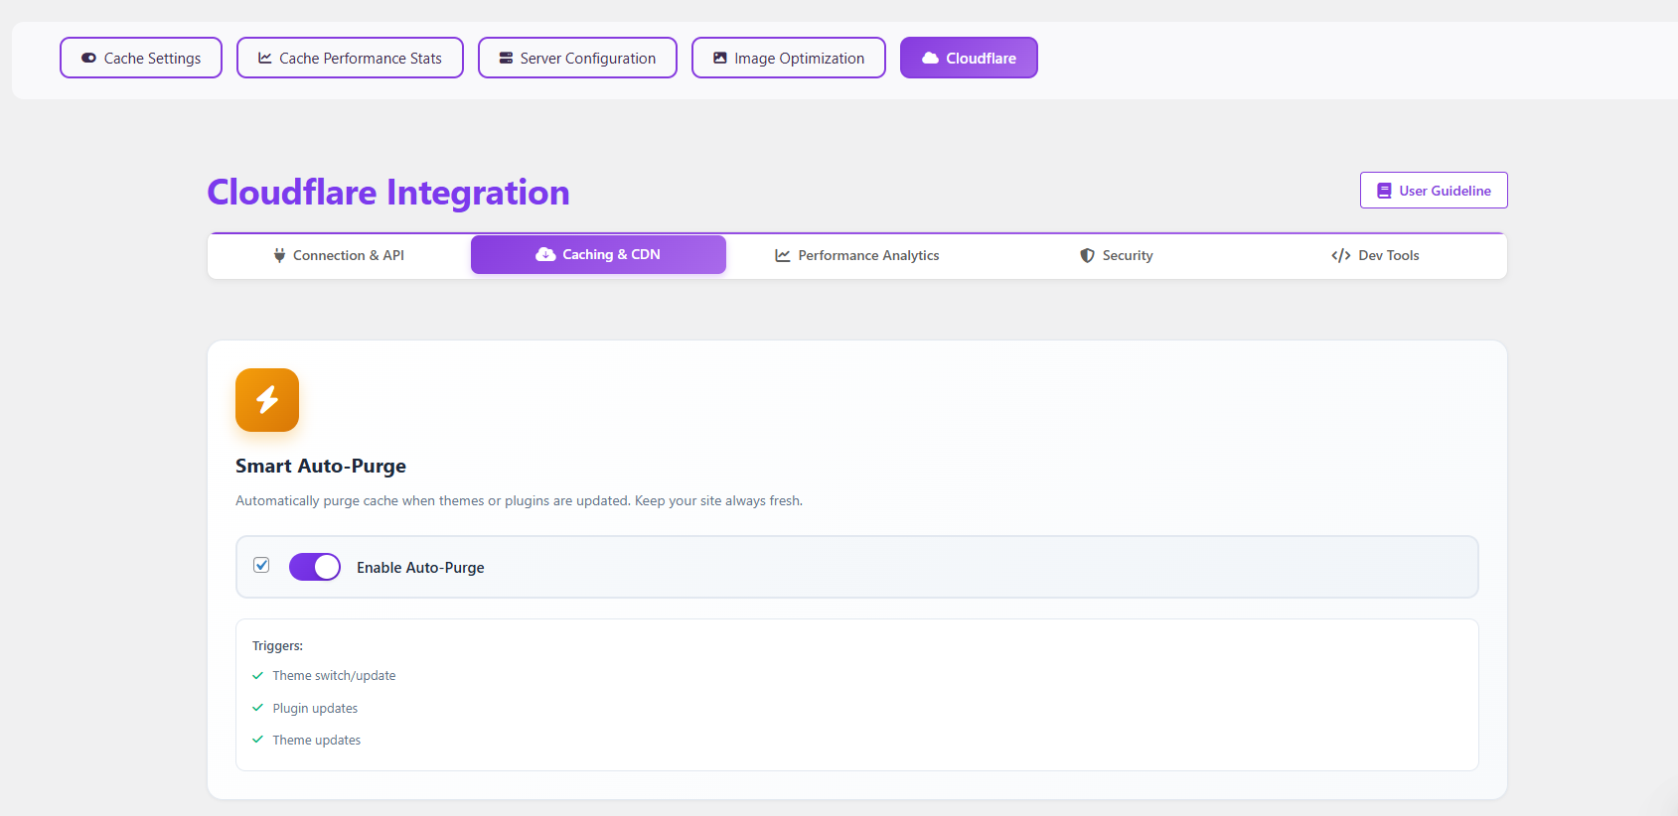Click the green checkmark beside Theme updates
The height and width of the screenshot is (816, 1678).
tap(257, 740)
